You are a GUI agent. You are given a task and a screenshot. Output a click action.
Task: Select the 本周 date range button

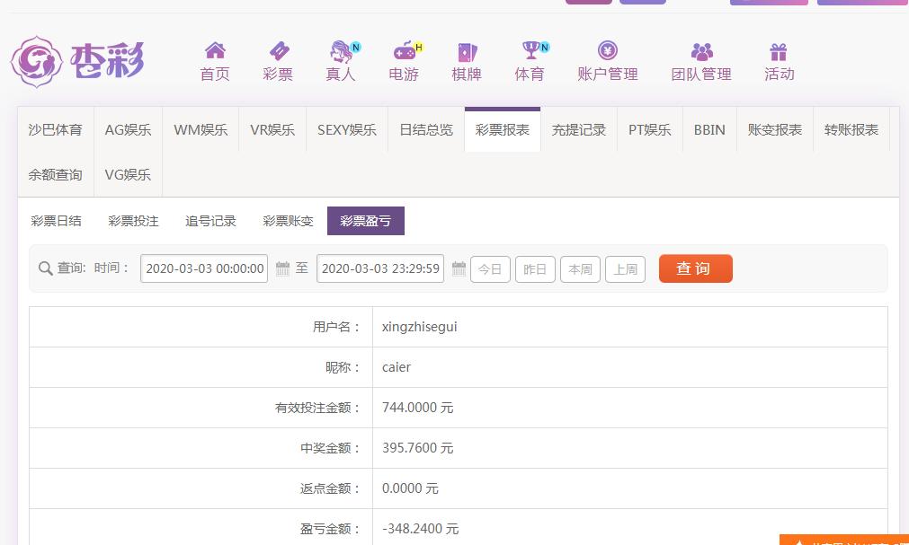[x=580, y=269]
